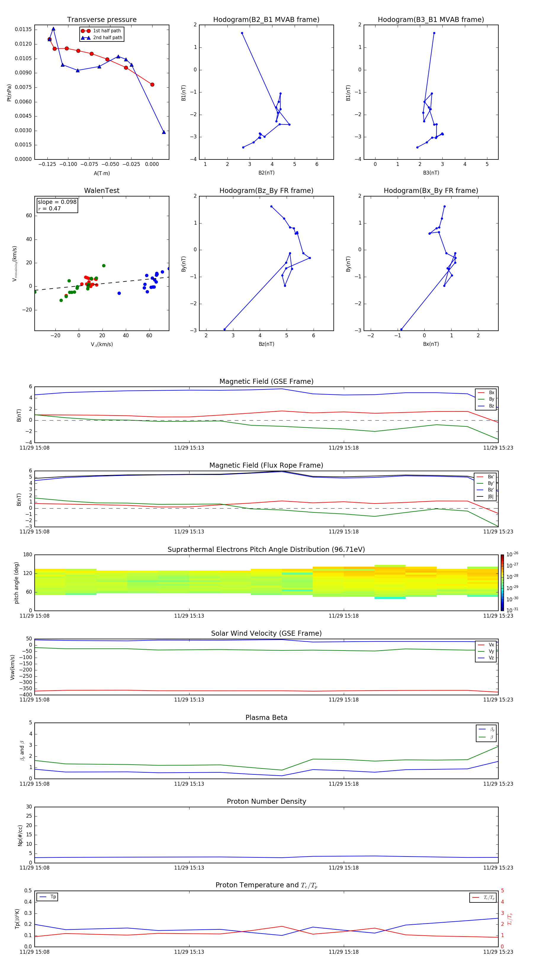
Task: Click the "Hodogram(Bx_By FR frame)" title
Action: tap(431, 191)
